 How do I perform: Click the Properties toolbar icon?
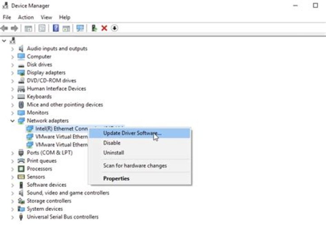click(x=42, y=28)
